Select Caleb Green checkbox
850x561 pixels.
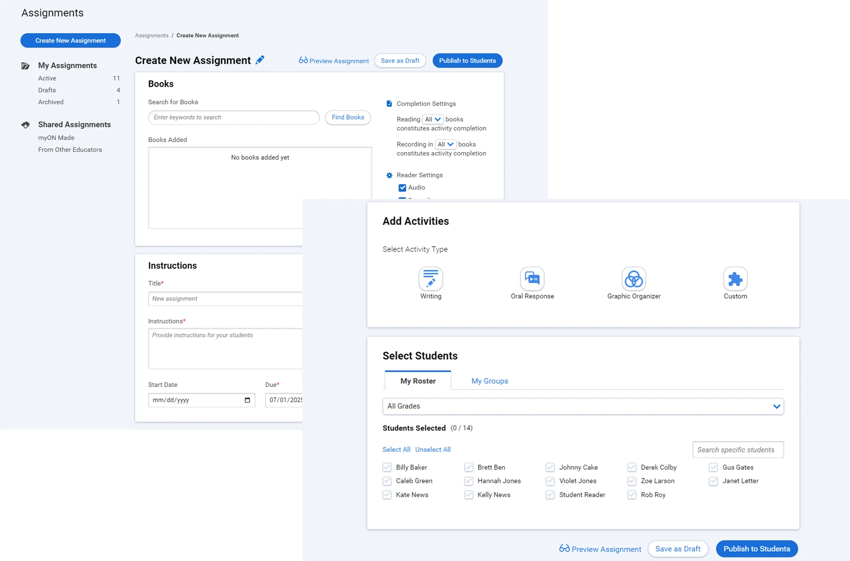point(387,481)
